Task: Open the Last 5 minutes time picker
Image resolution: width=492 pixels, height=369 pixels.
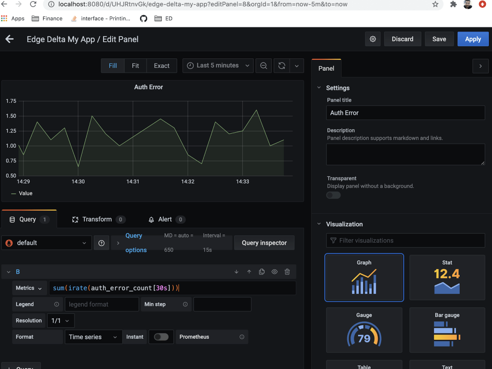Action: coord(218,66)
